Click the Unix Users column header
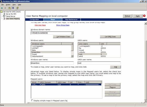The height and width of the screenshot is (107, 147). [89, 44]
